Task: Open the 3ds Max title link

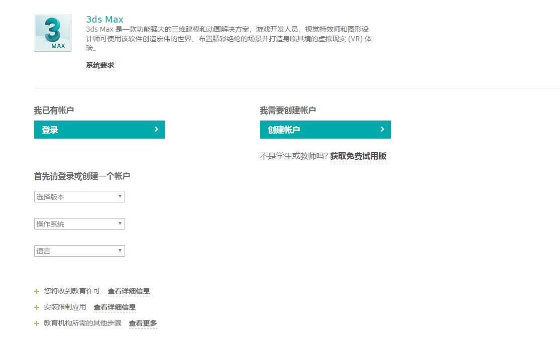Action: point(104,19)
